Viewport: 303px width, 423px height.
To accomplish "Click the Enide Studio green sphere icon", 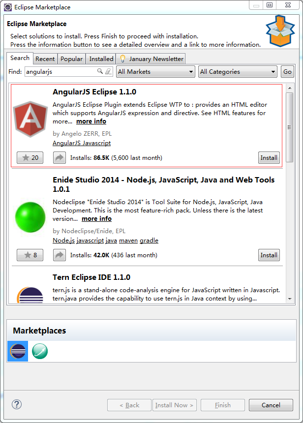I will tap(30, 217).
